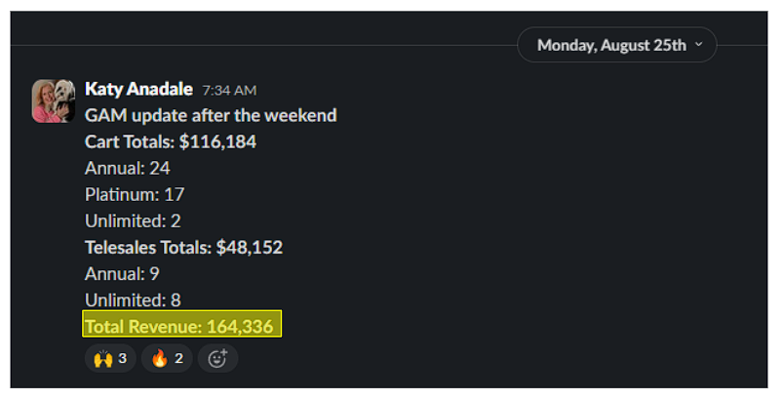Click the Unlimited: 2 line
784x399 pixels.
133,220
